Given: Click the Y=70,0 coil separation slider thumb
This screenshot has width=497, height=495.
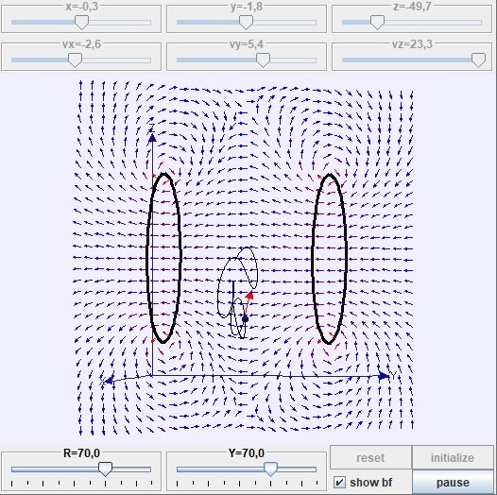Looking at the screenshot, I should click(270, 469).
